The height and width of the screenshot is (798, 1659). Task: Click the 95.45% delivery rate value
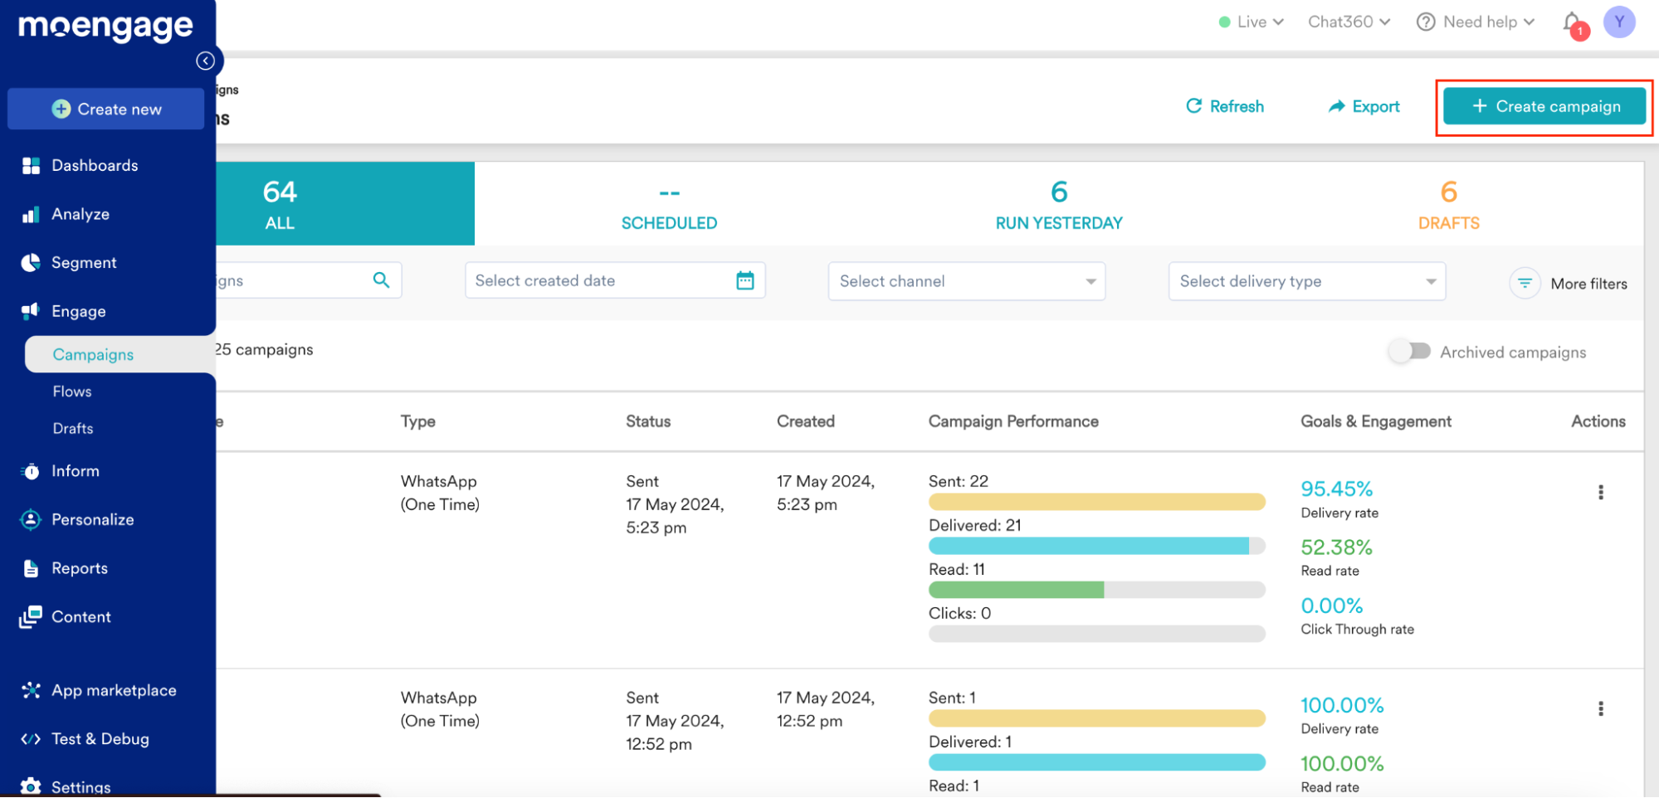tap(1336, 489)
